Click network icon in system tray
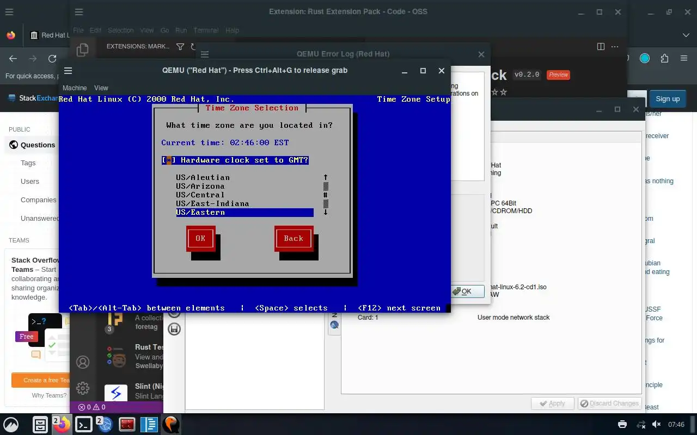Screen dimensions: 697x435 pyautogui.click(x=640, y=424)
